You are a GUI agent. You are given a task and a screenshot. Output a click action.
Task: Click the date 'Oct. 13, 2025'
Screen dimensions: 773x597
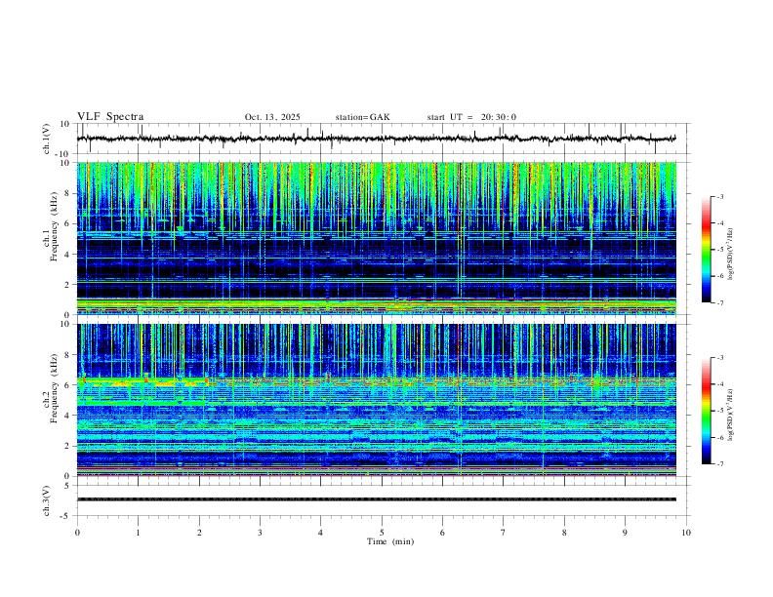[272, 117]
